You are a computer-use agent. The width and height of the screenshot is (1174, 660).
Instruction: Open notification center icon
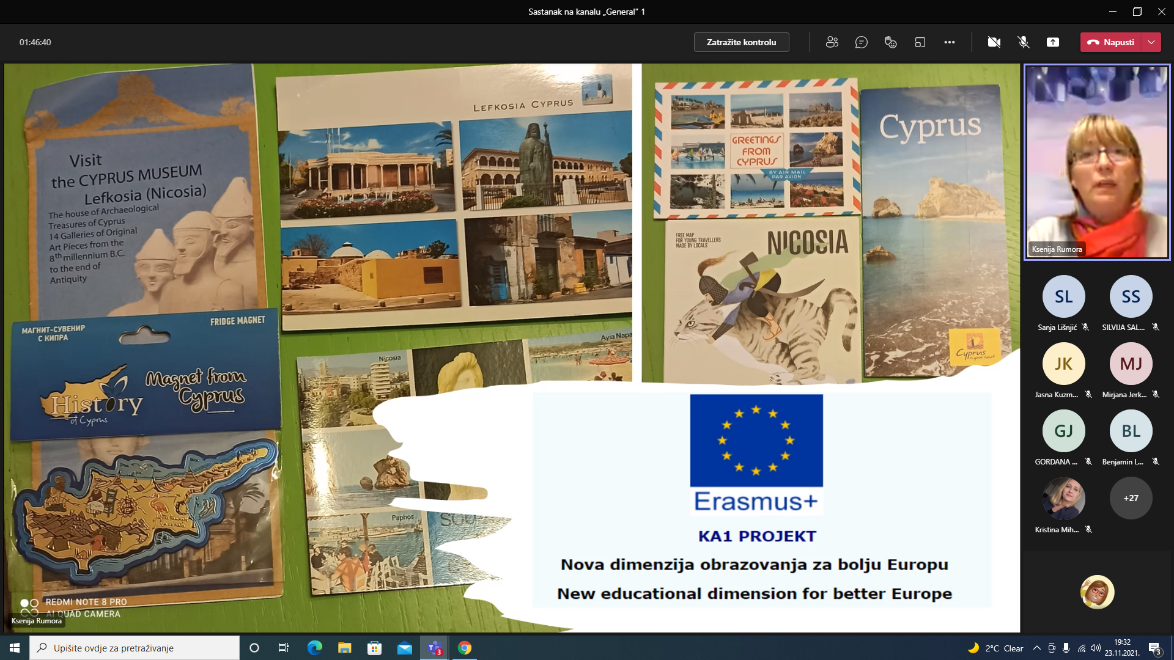click(1154, 648)
